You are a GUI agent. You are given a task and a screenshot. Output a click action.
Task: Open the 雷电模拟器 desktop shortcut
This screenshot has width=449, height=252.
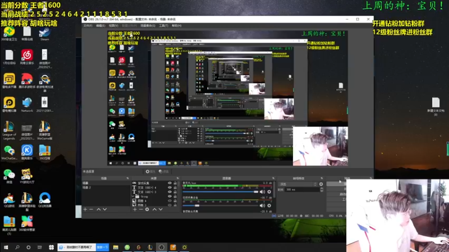pos(9,105)
